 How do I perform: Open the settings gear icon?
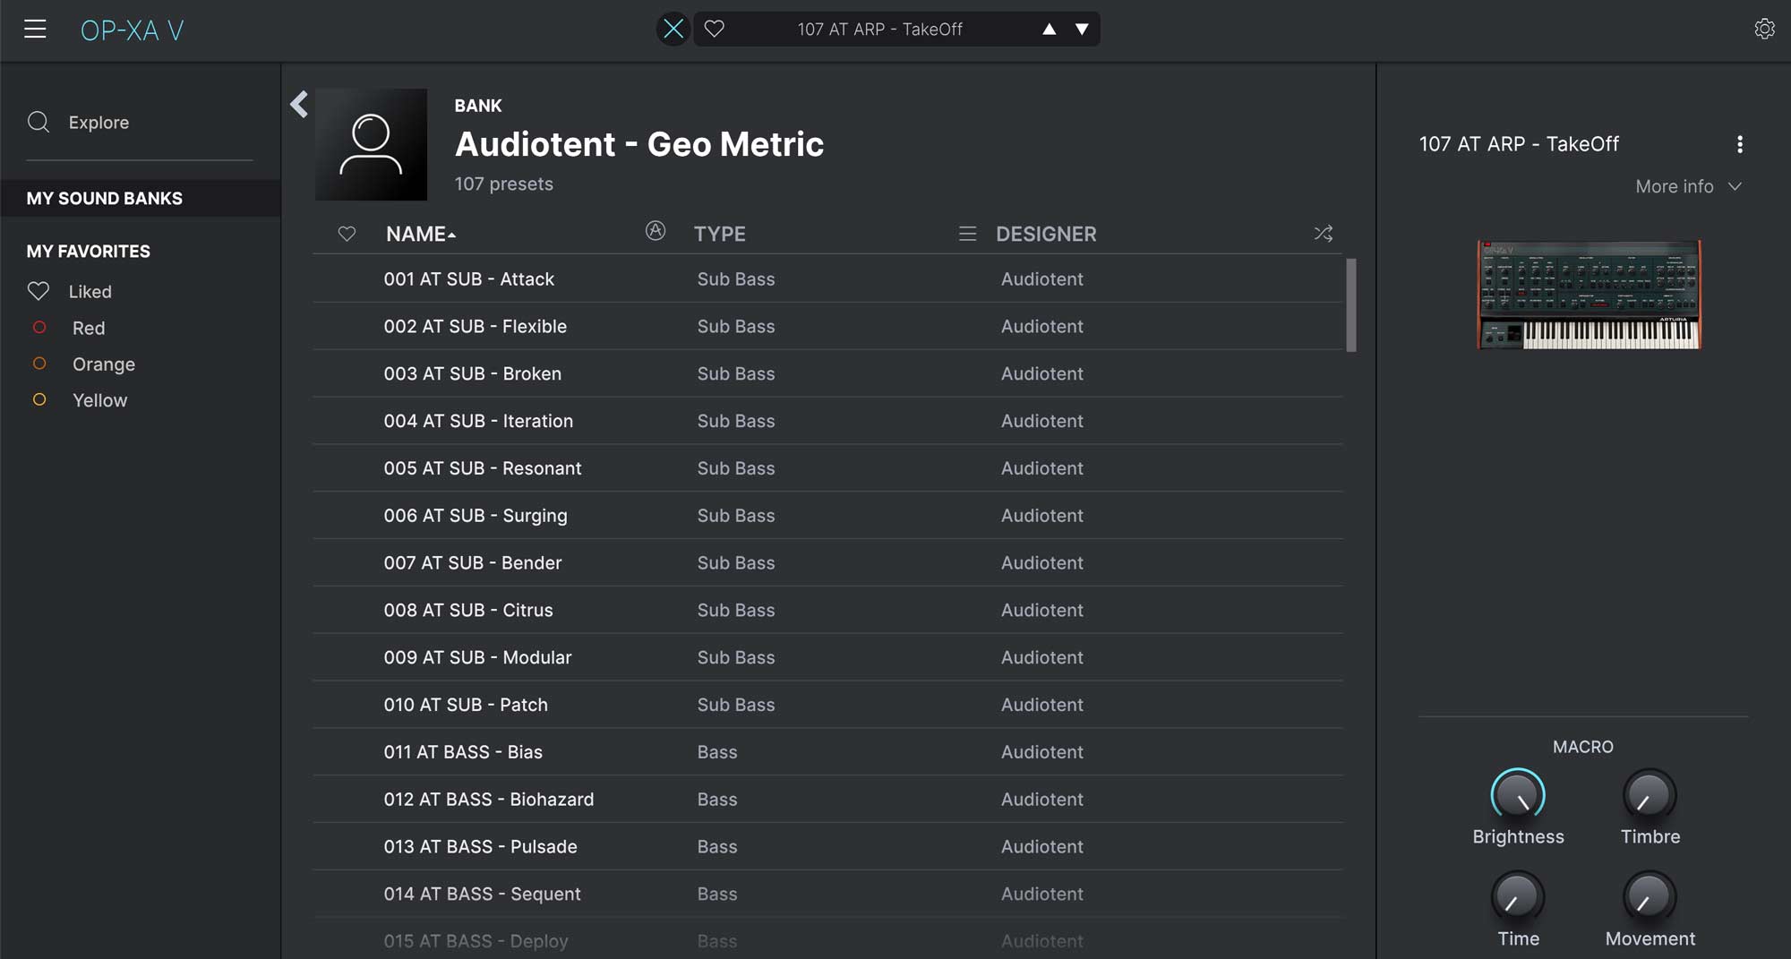tap(1763, 30)
